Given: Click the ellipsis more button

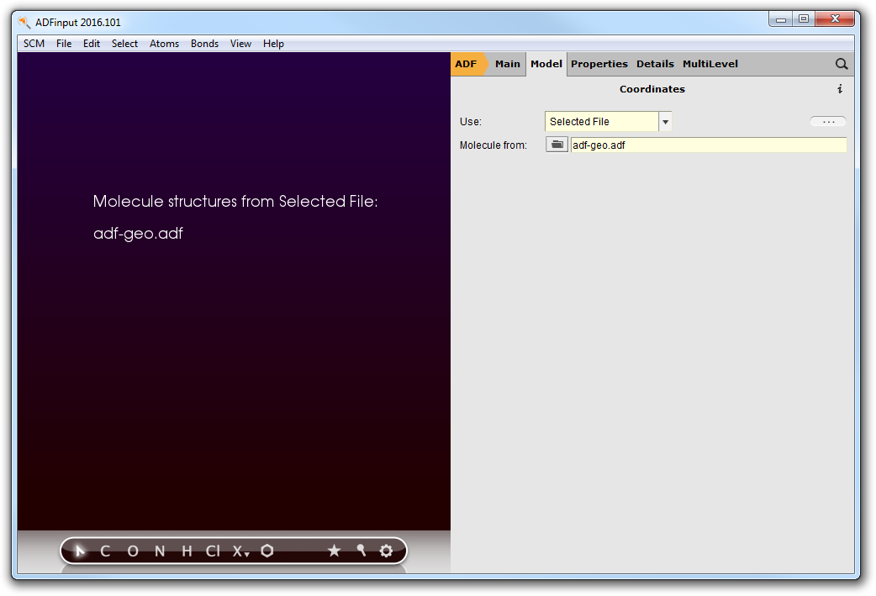Looking at the screenshot, I should tap(828, 121).
